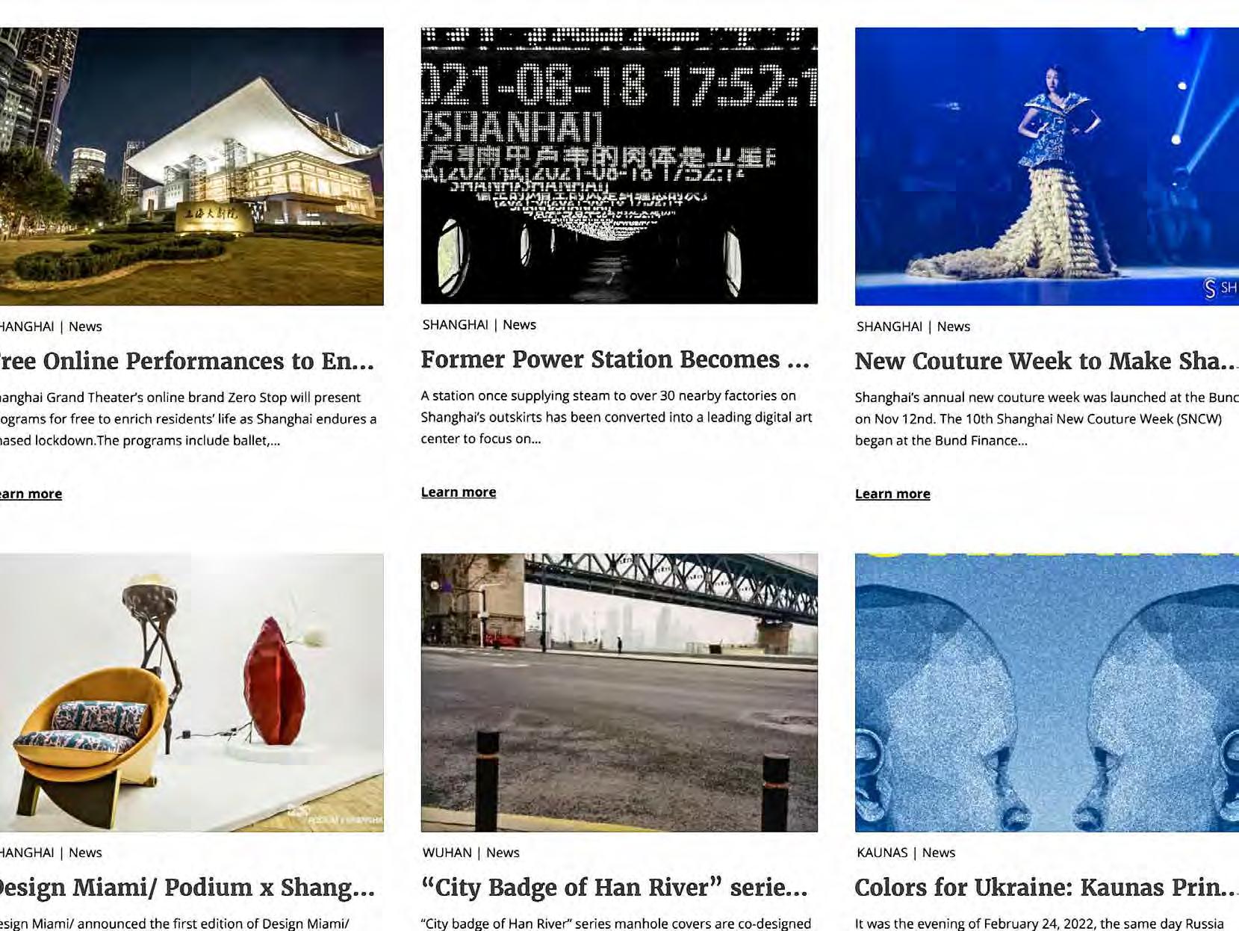Select SHANGHAI | News above Former Power Station
Screen dimensions: 1239x931
pyautogui.click(x=479, y=324)
